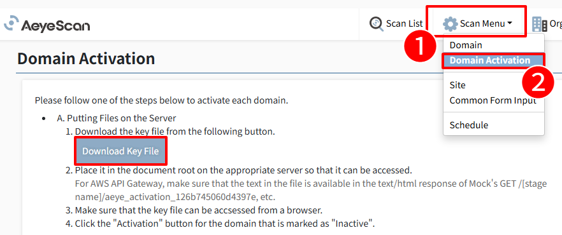The height and width of the screenshot is (235, 562).
Task: Expand the Scan Menu dropdown
Action: [x=478, y=24]
